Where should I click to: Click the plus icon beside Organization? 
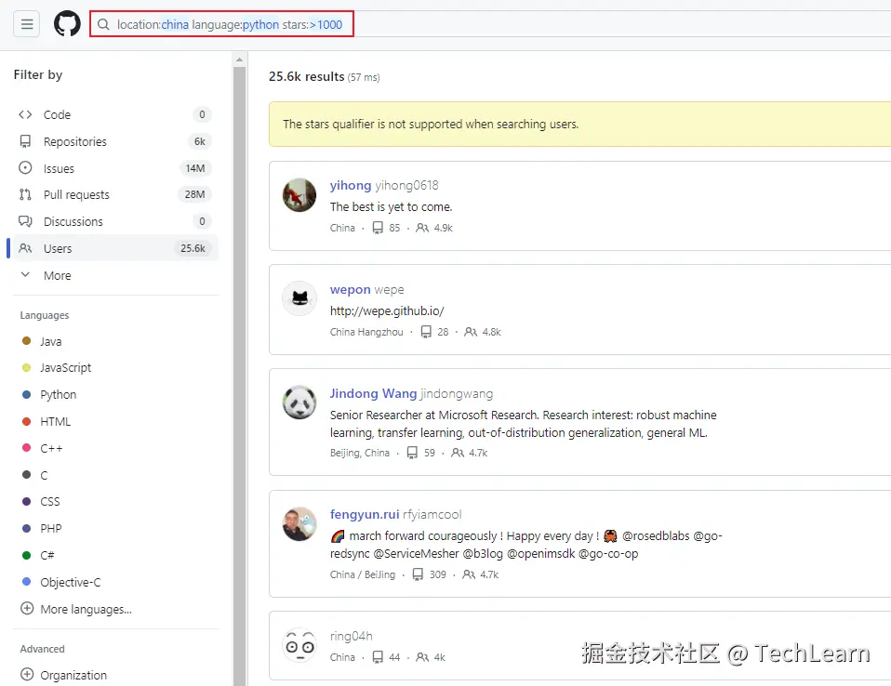[x=27, y=675]
